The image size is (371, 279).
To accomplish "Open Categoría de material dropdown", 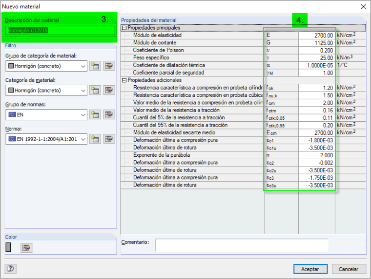I will (46, 91).
